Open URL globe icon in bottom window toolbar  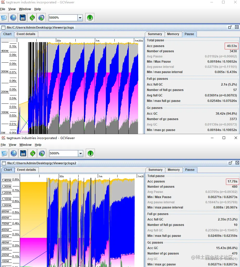tap(14, 153)
